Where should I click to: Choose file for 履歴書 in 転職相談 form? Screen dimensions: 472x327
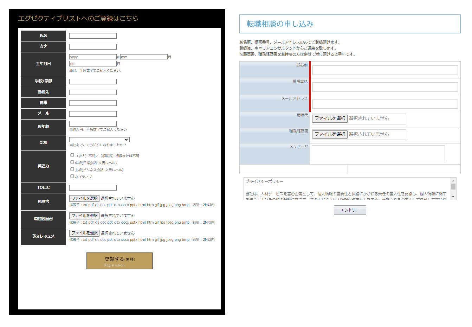[330, 118]
